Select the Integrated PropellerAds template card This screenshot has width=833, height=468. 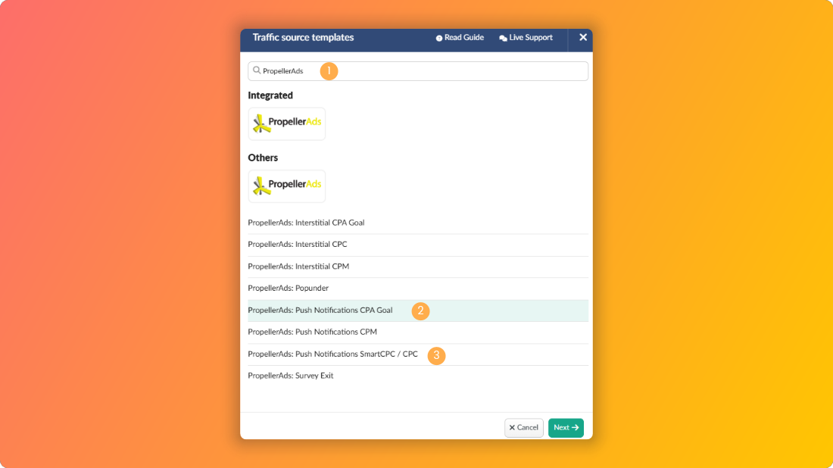(287, 123)
